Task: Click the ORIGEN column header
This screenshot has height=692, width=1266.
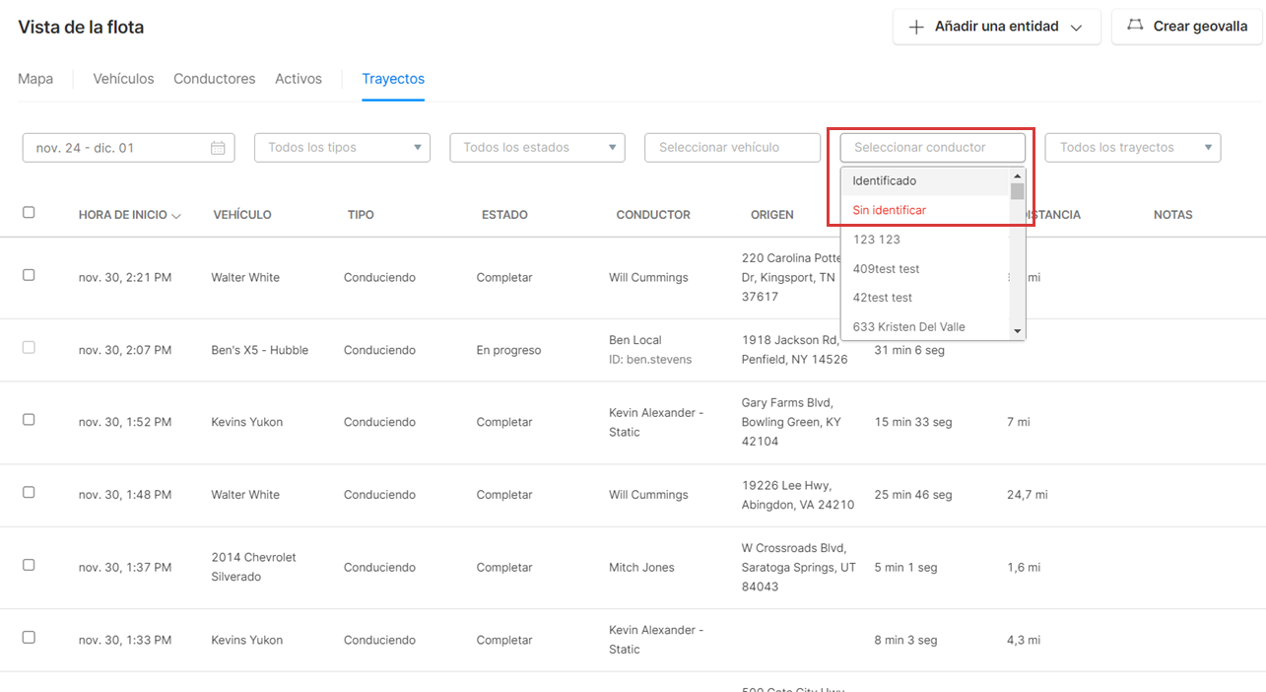Action: tap(772, 215)
